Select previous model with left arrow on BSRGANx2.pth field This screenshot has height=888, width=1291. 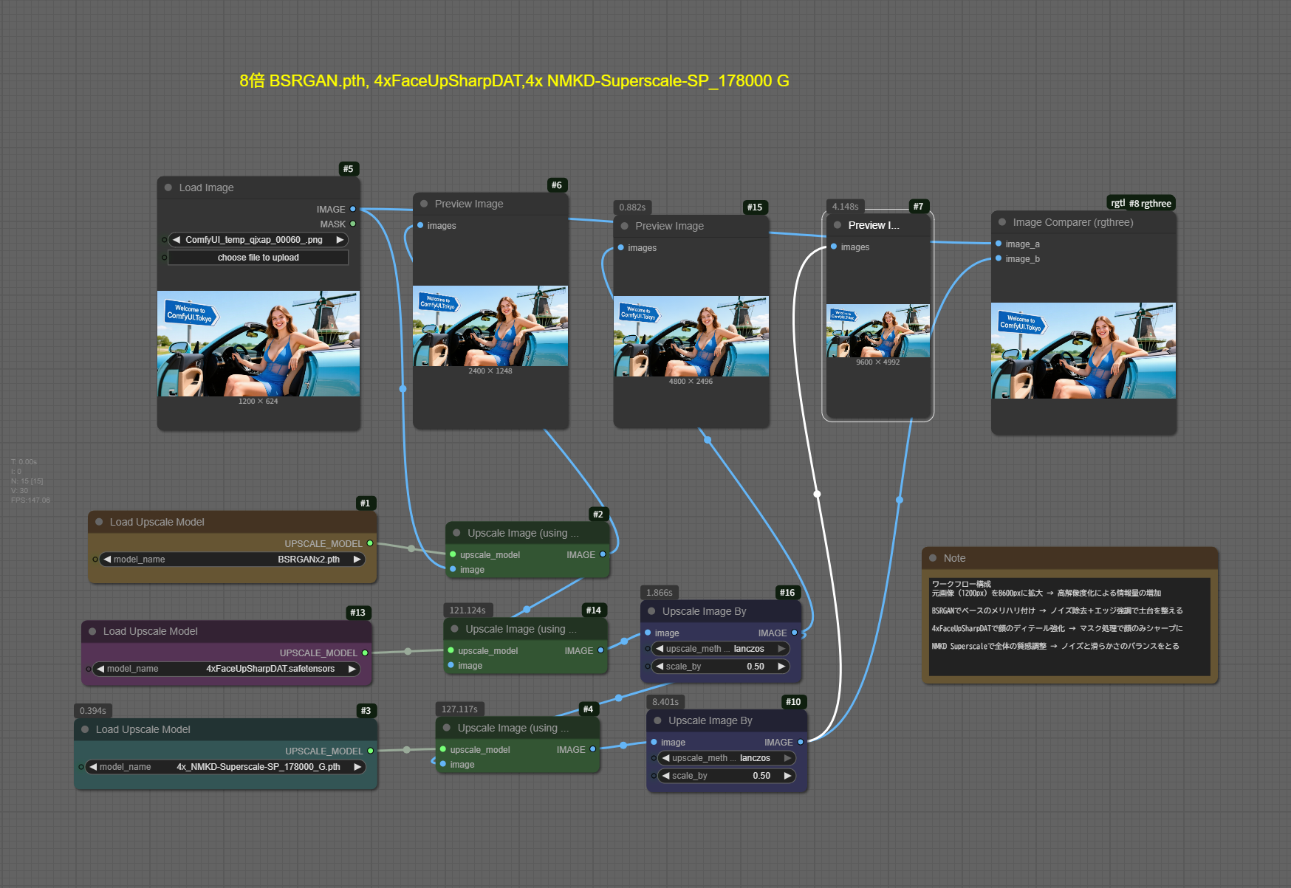pos(108,560)
